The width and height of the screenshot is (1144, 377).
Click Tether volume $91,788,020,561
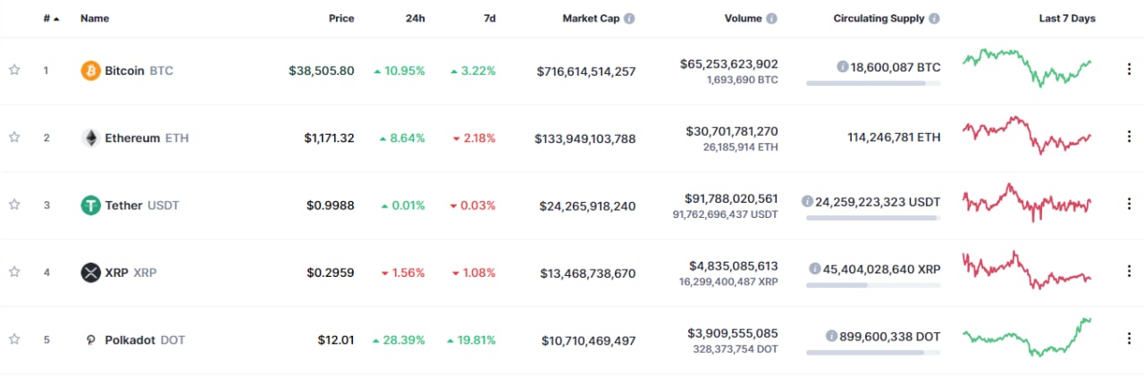coord(729,198)
